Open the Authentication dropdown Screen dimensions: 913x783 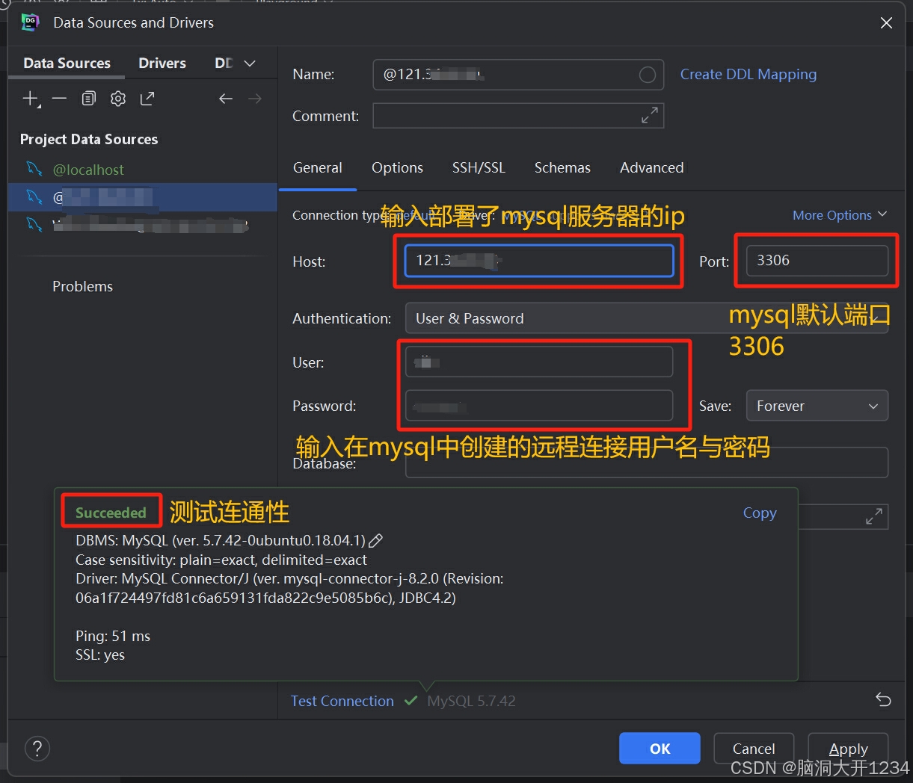tap(646, 318)
